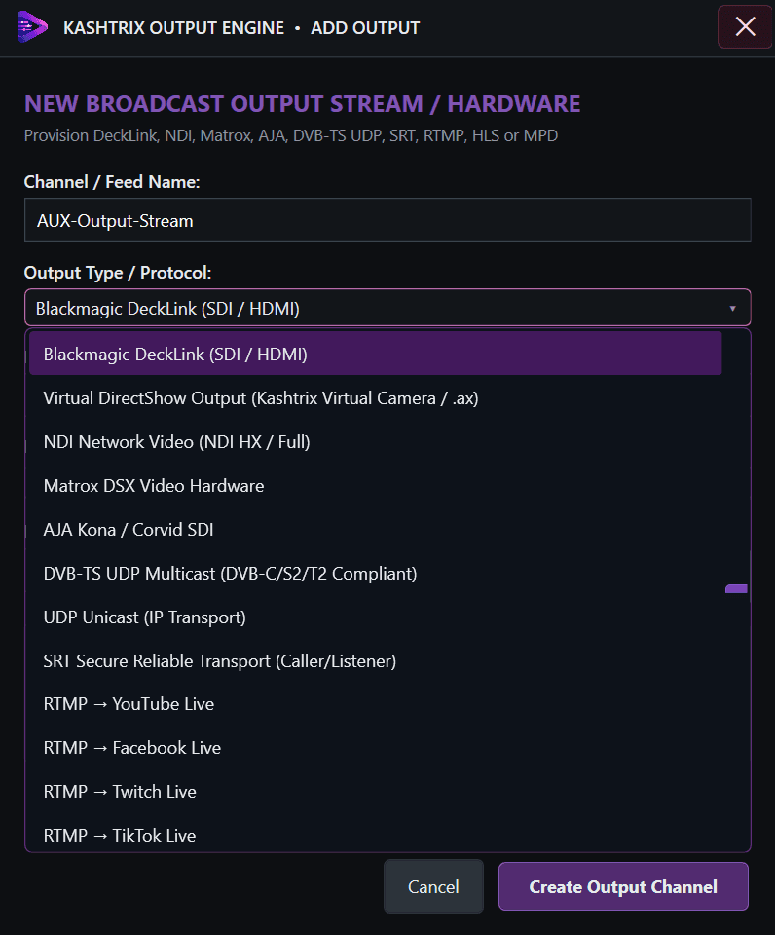Pick RTMP → YouTube Live
775x935 pixels.
(x=376, y=704)
